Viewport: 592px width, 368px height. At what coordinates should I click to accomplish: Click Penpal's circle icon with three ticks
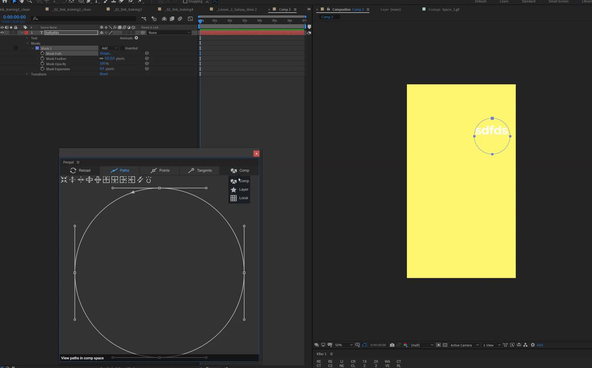tap(148, 180)
